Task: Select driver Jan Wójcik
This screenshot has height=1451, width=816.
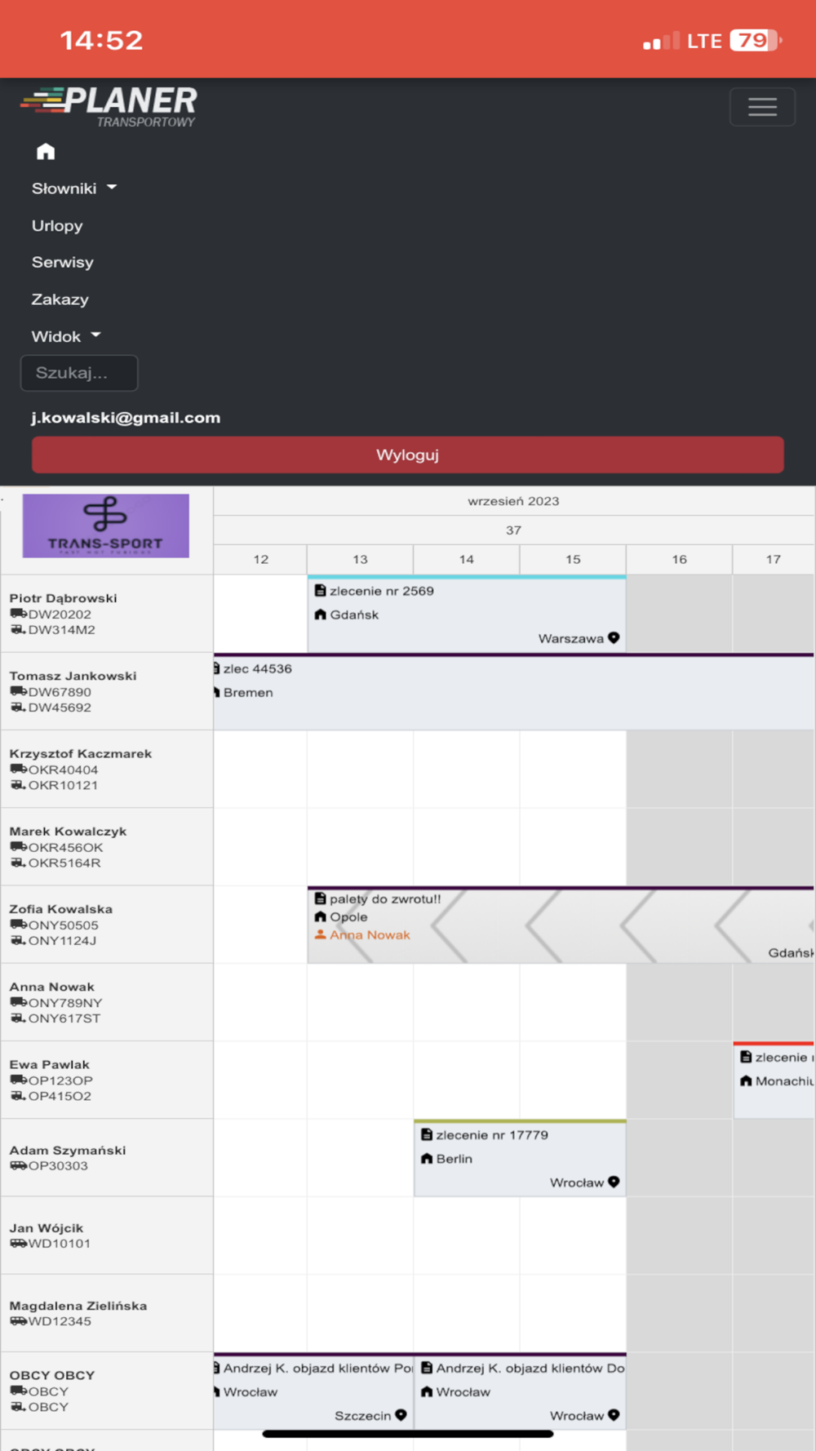Action: pos(46,1227)
